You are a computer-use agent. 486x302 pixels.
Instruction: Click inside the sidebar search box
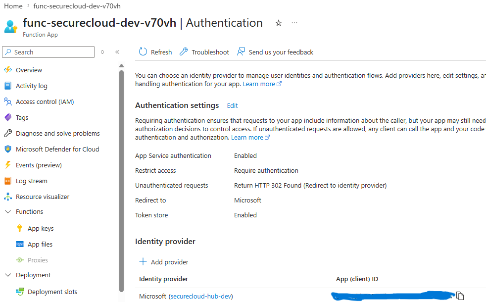click(48, 52)
